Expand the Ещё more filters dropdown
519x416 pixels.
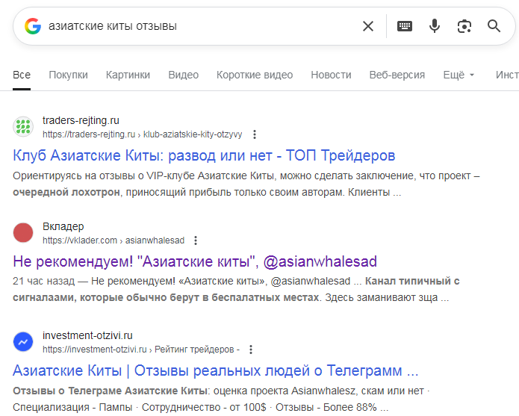pyautogui.click(x=459, y=75)
